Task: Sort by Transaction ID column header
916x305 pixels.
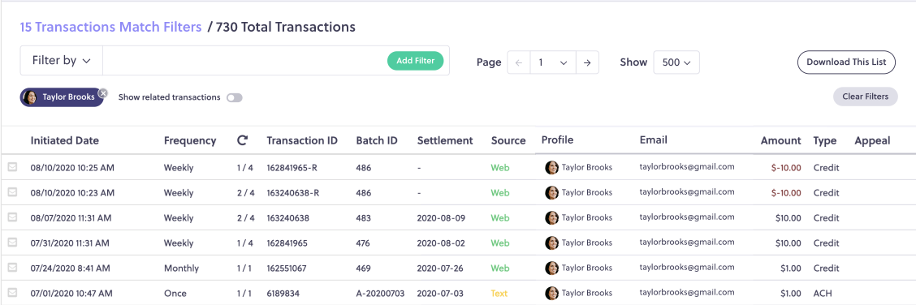Action: click(x=302, y=140)
